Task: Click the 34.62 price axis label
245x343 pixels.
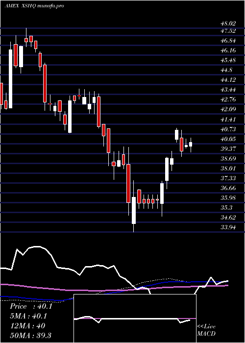Action: click(x=228, y=218)
